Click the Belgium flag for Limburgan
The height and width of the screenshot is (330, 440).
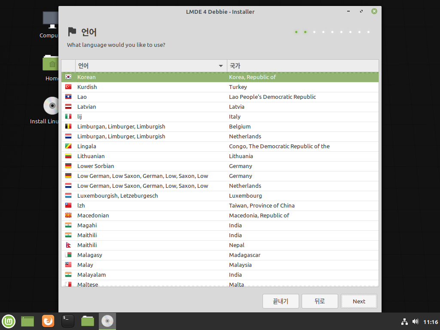[x=68, y=126]
